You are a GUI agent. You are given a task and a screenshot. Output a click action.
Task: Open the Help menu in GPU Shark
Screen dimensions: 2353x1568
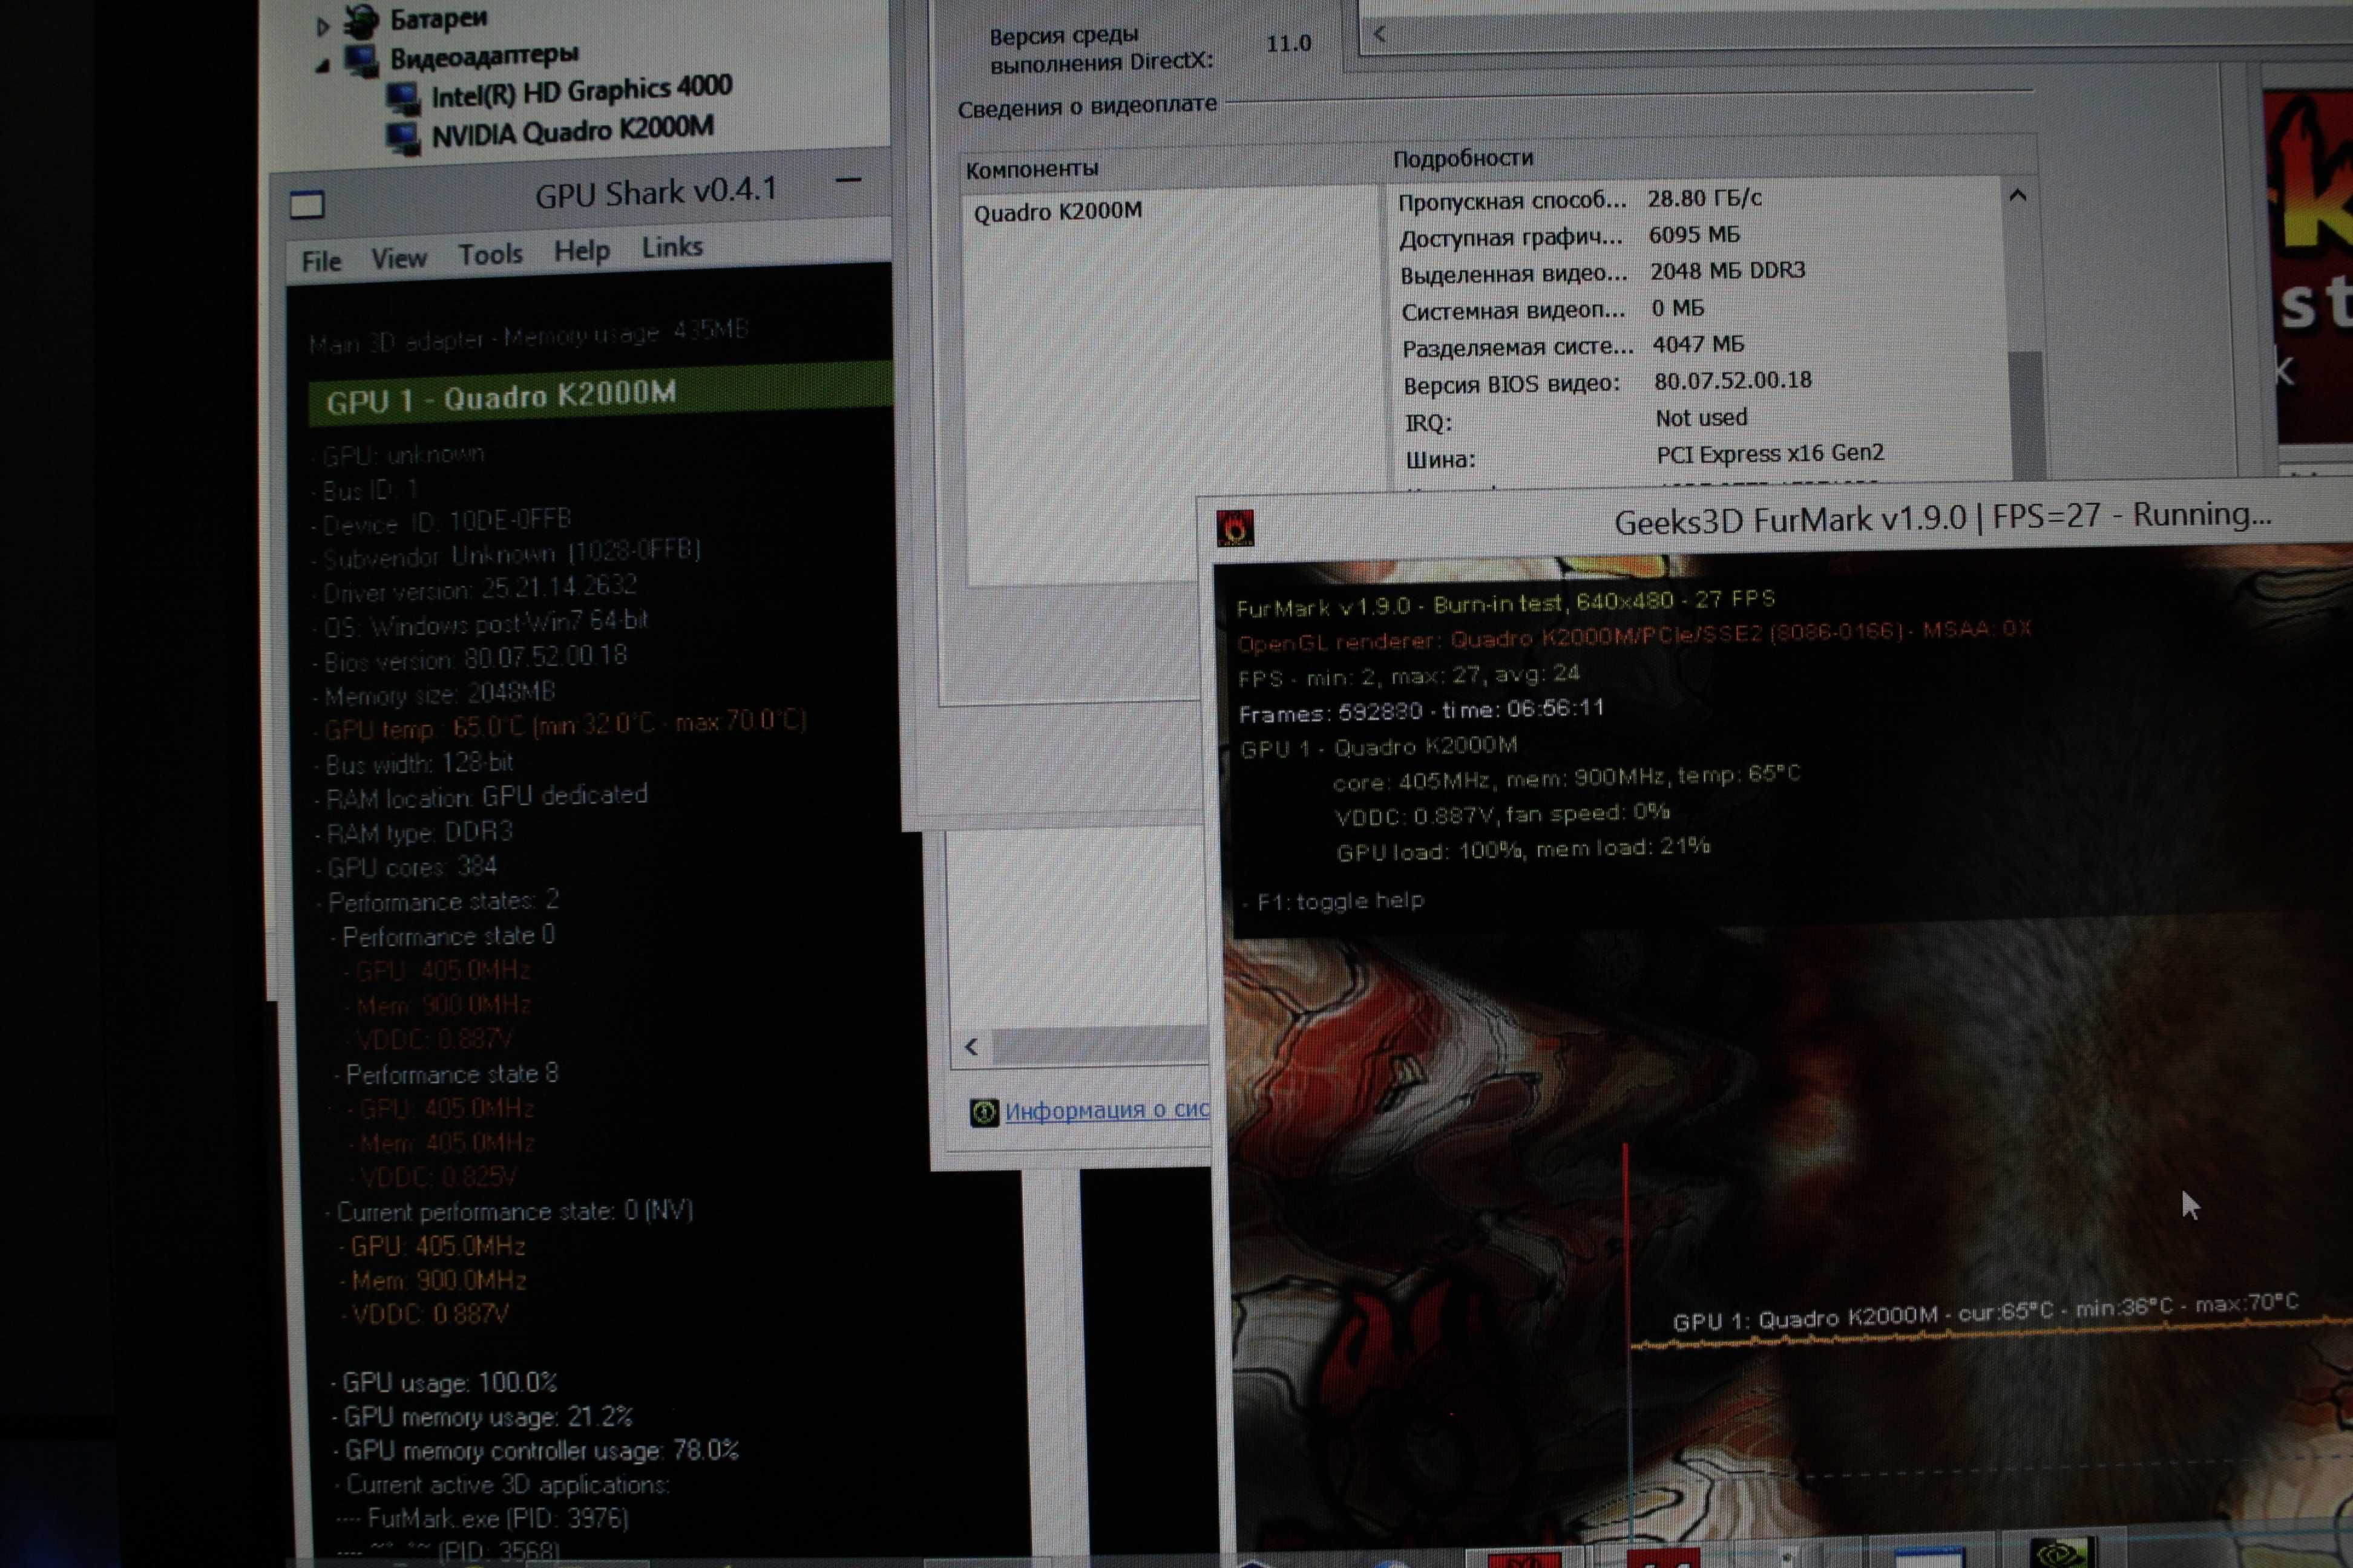[x=581, y=250]
